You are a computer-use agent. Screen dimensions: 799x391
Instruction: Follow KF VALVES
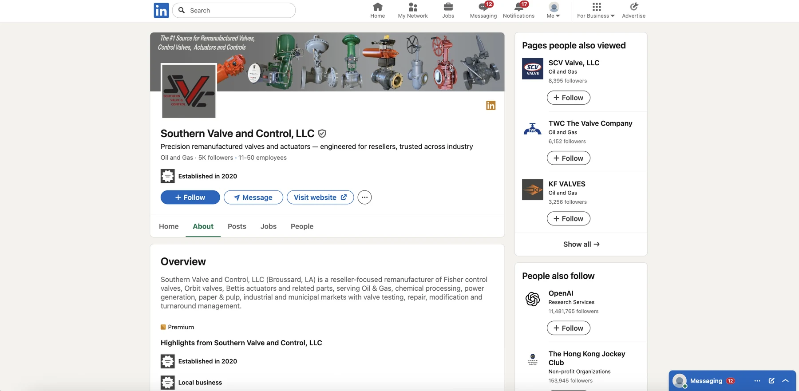coord(569,218)
